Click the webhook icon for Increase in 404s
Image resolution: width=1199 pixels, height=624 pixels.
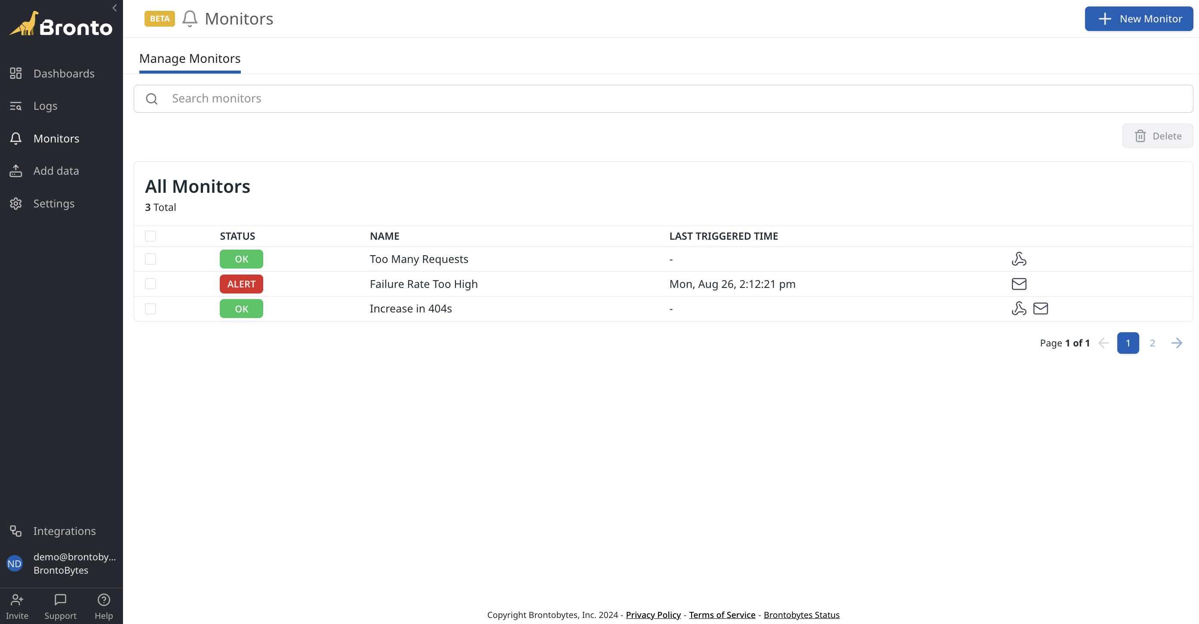click(1019, 308)
